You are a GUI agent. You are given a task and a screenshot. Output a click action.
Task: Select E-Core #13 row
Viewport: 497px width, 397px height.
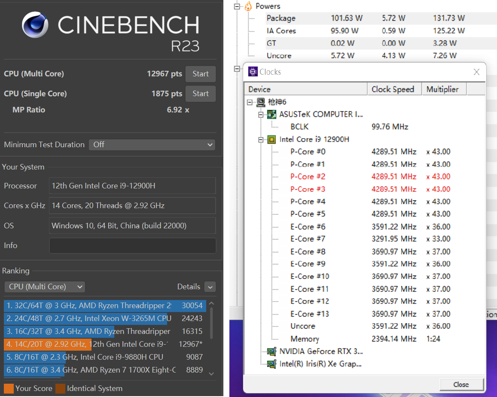[370, 314]
